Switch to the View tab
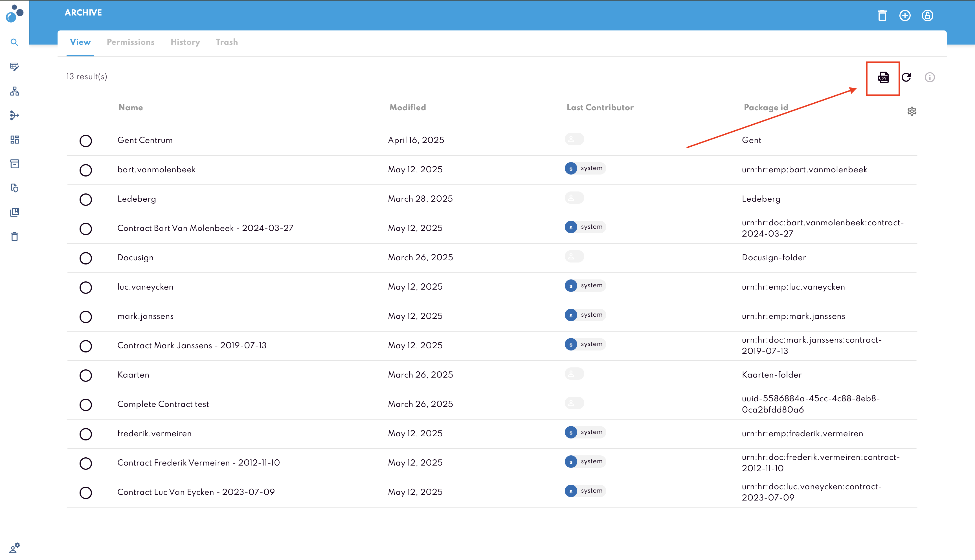Viewport: 975px width, 560px height. 80,42
